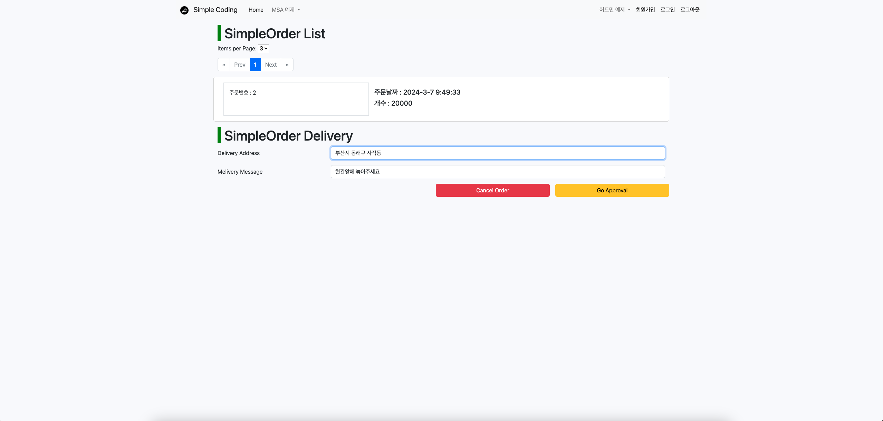The width and height of the screenshot is (883, 421).
Task: Go to first page with « arrow
Action: point(223,65)
